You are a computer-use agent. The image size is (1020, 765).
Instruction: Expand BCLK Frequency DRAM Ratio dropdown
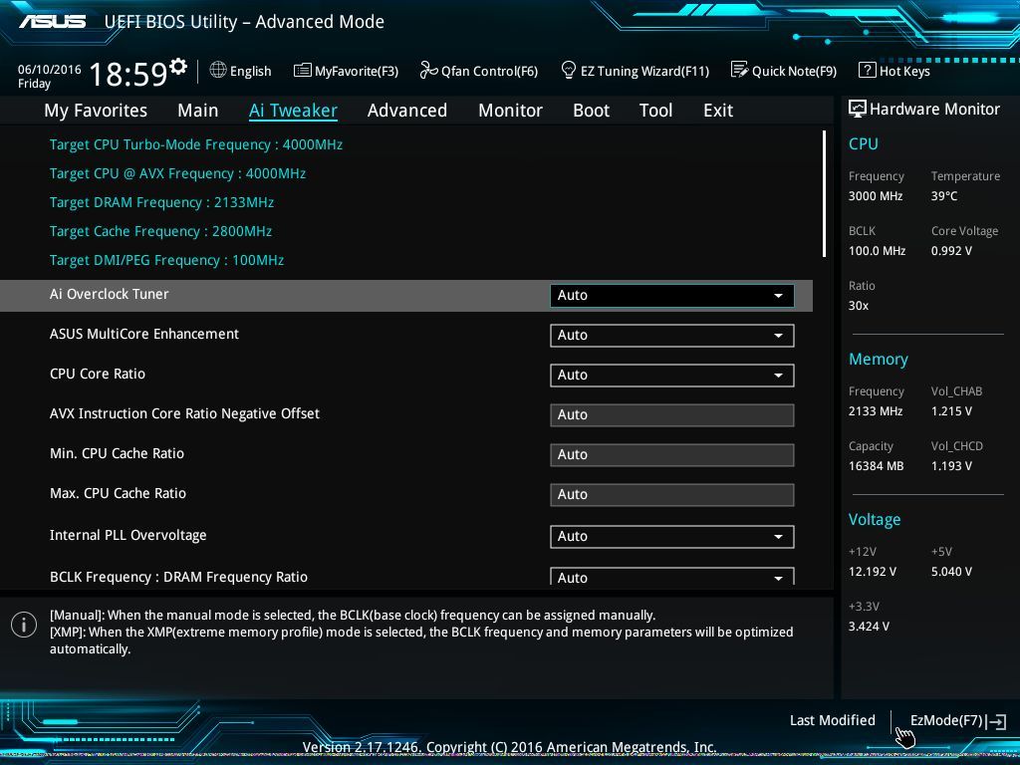(672, 577)
